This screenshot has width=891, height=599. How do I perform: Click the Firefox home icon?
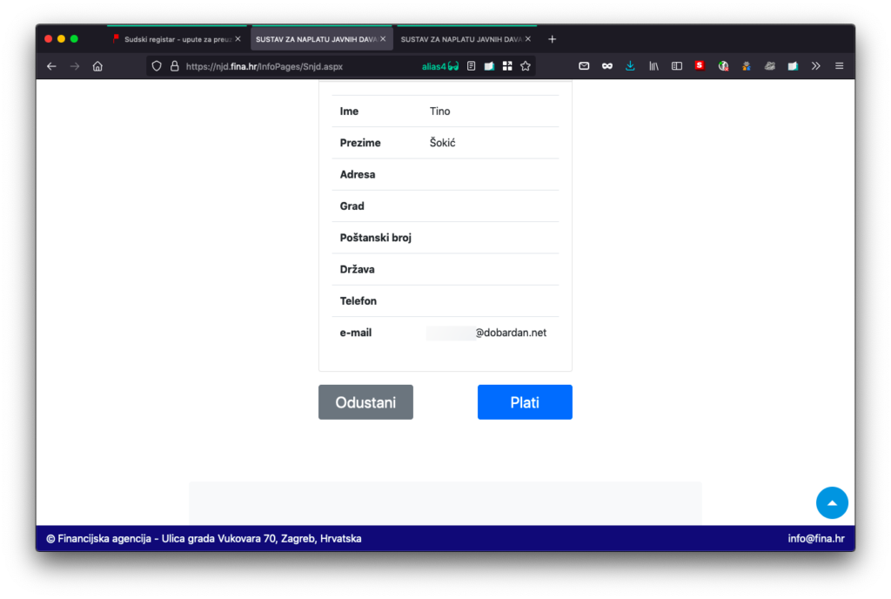click(x=97, y=66)
